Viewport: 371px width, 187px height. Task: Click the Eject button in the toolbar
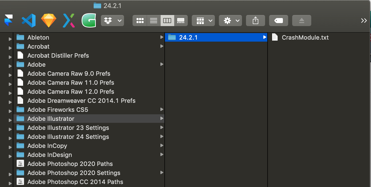301,21
